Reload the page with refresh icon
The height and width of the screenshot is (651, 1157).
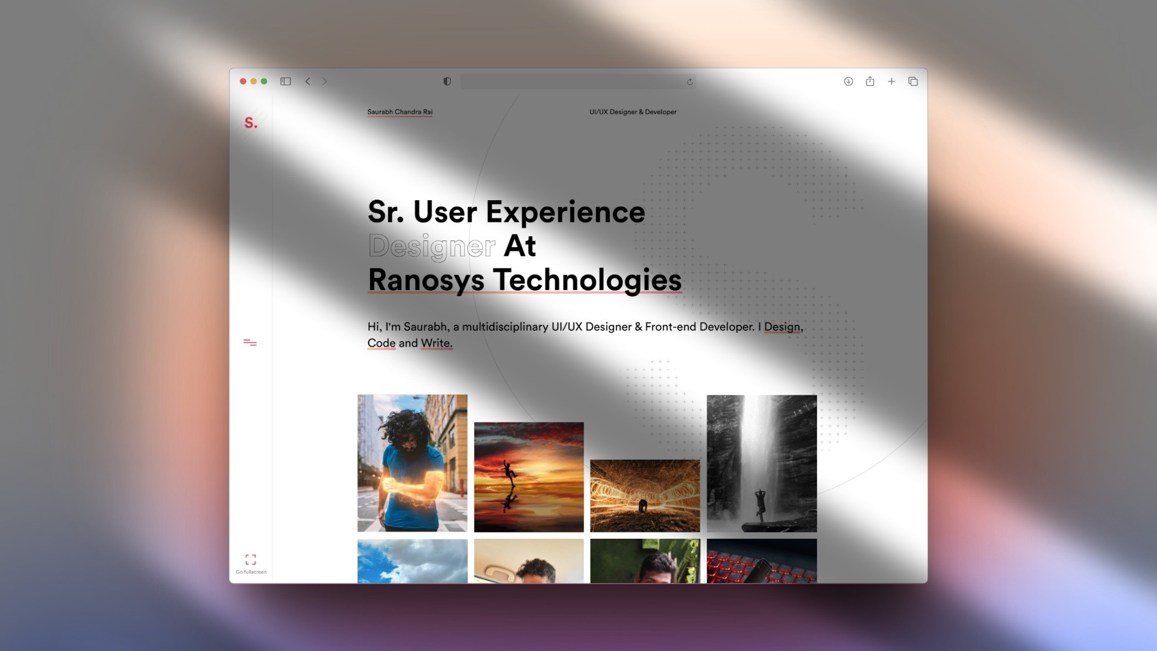690,82
